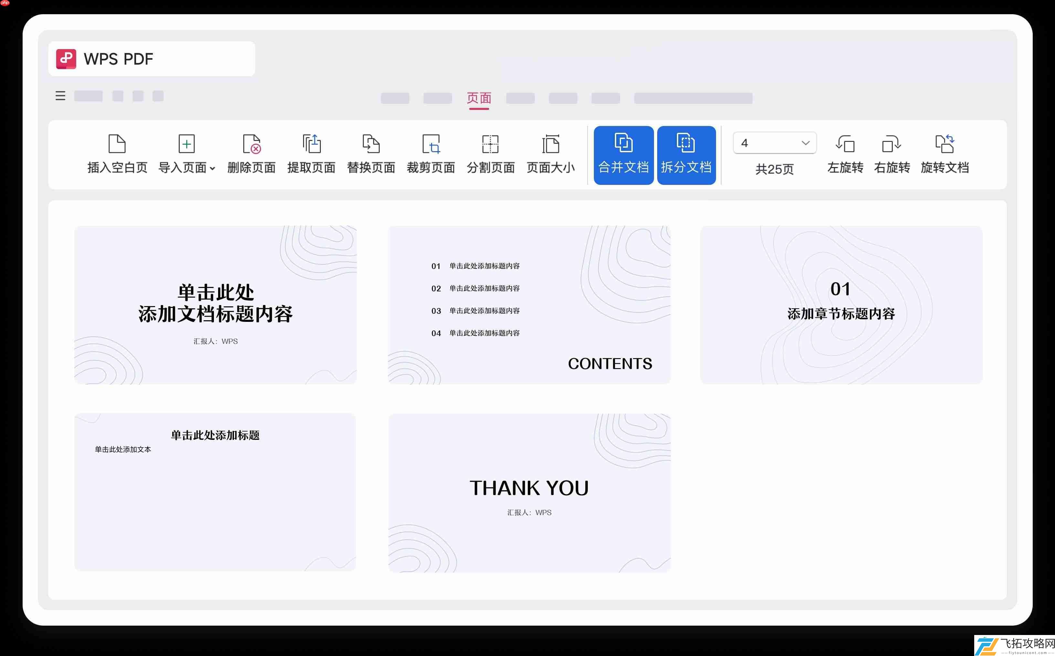Click the Delete Page (删除页面) icon
1055x656 pixels.
point(252,143)
